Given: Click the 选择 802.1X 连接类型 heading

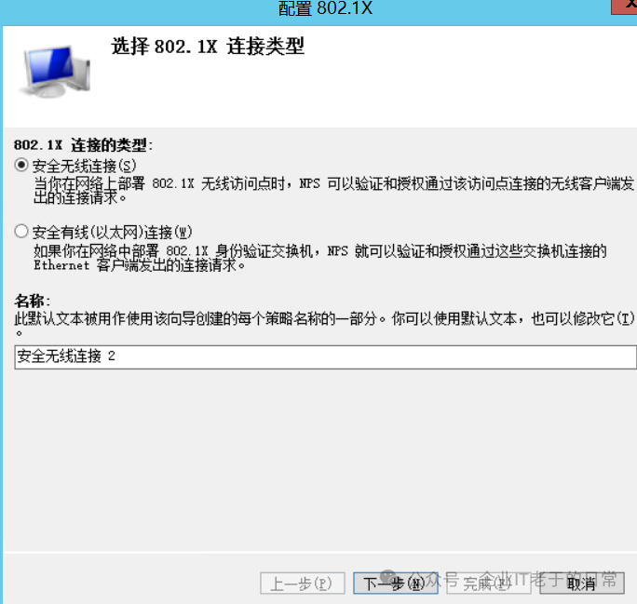Looking at the screenshot, I should (x=208, y=46).
